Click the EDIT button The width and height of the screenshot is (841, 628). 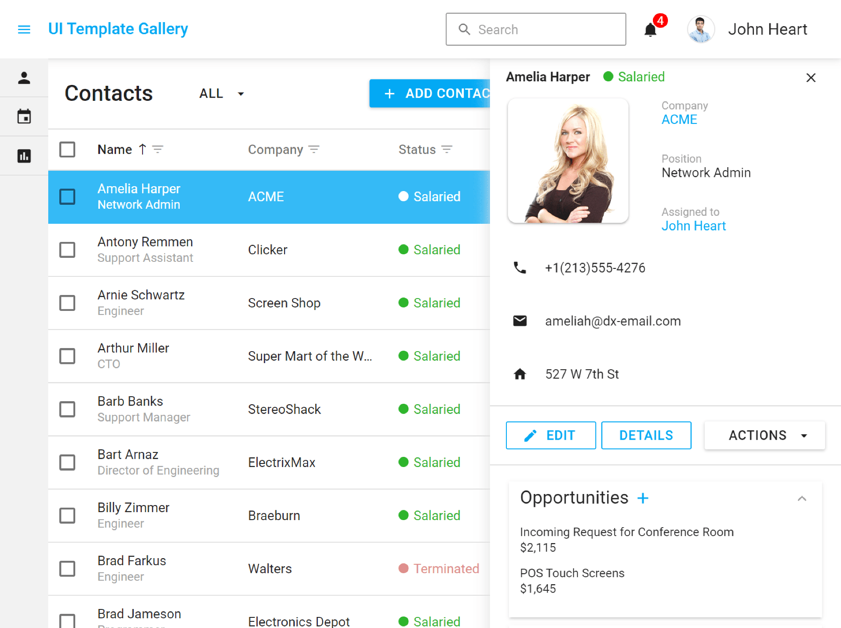pos(551,436)
